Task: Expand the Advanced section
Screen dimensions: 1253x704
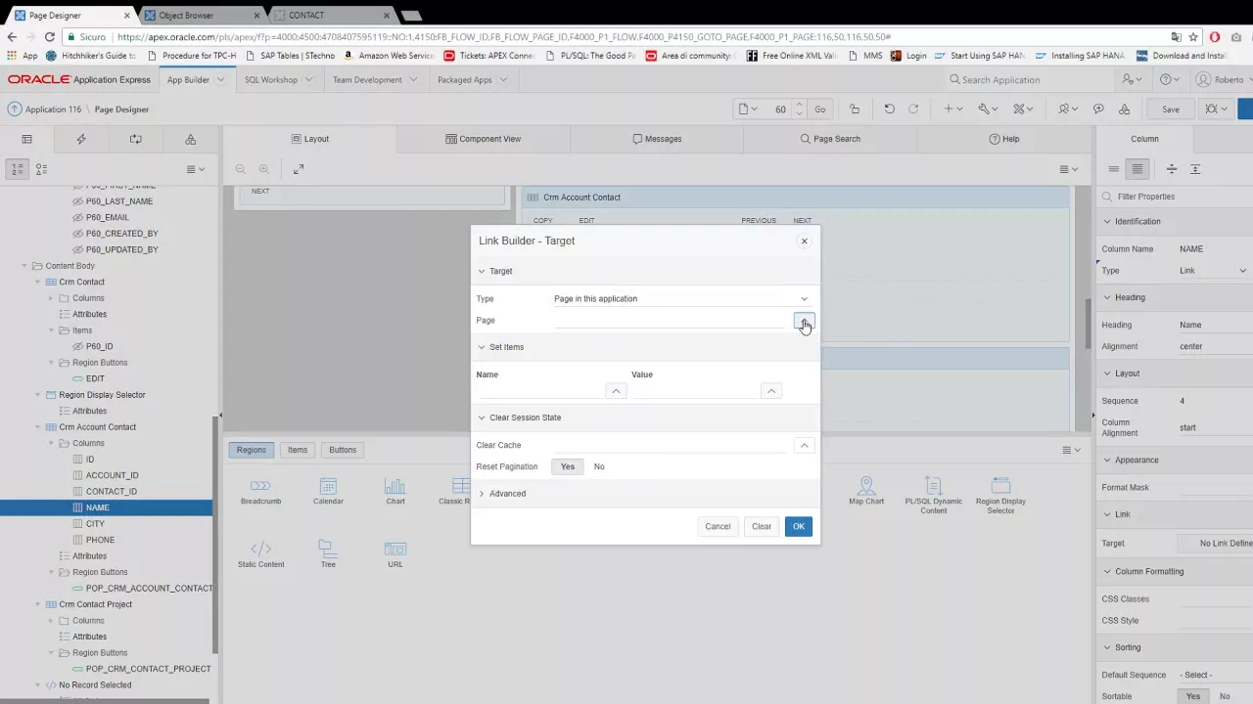Action: pyautogui.click(x=482, y=494)
